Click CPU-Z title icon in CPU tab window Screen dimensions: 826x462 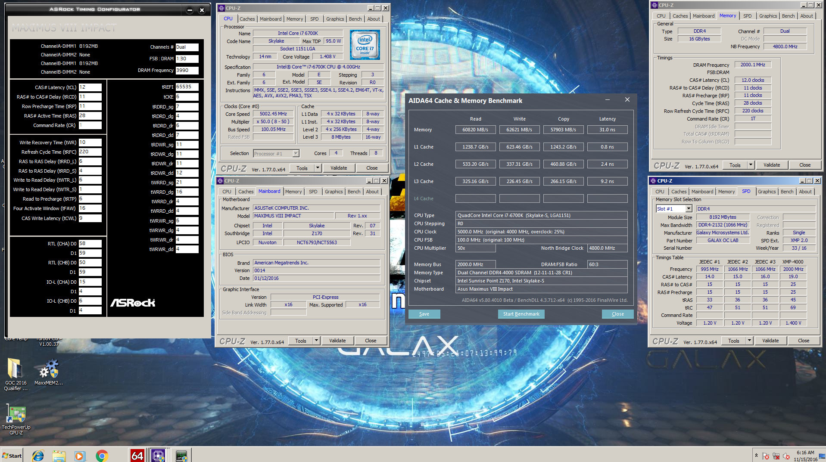click(221, 8)
